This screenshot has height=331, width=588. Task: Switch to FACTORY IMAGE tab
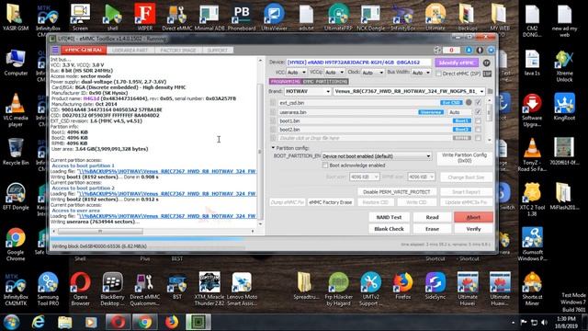coord(177,50)
